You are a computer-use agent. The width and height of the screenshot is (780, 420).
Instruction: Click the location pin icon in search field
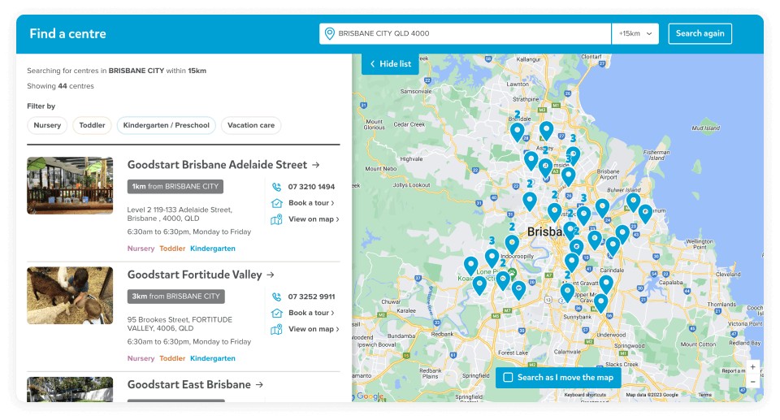pyautogui.click(x=329, y=34)
